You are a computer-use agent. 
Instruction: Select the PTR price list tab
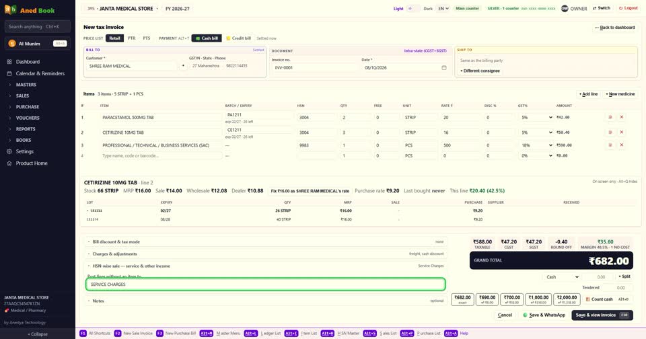tap(131, 38)
